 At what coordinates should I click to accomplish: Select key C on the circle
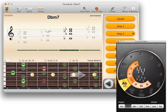tap(141, 54)
